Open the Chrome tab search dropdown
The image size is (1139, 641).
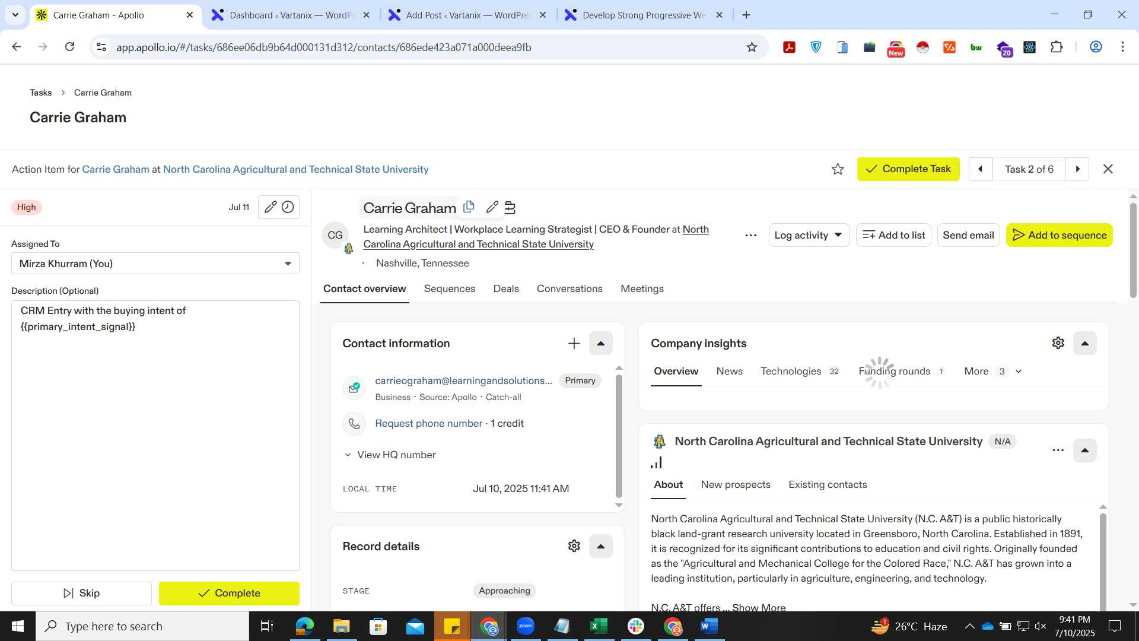point(15,15)
